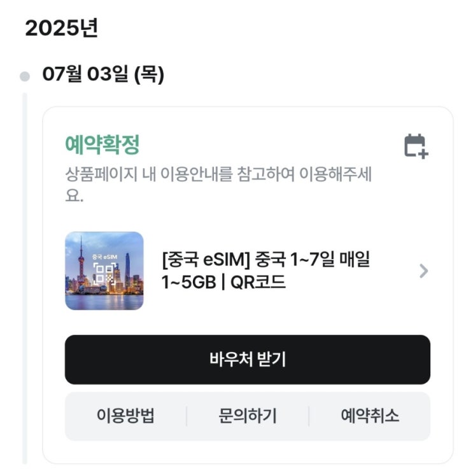Open the [중국 eSIM] product title link
473x473 pixels.
pos(266,261)
